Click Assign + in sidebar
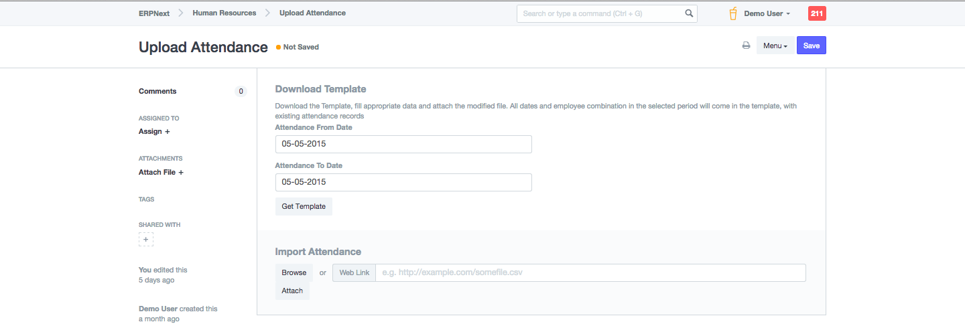The image size is (965, 326). pos(154,131)
